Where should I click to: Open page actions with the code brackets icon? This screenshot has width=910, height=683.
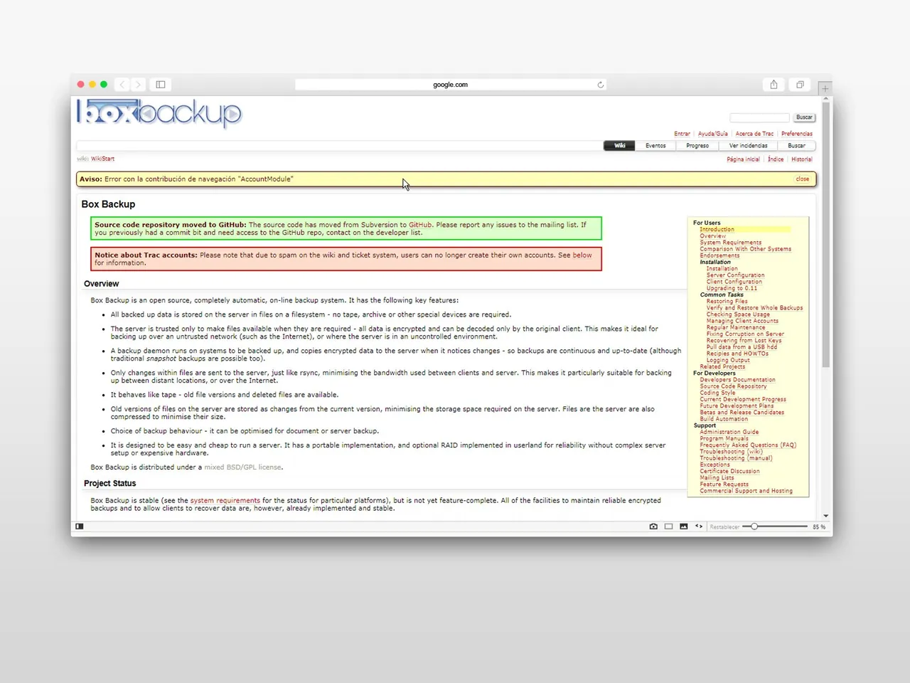click(x=699, y=526)
